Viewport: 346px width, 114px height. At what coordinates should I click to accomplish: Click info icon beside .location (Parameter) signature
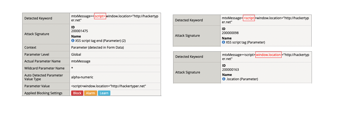224,79
